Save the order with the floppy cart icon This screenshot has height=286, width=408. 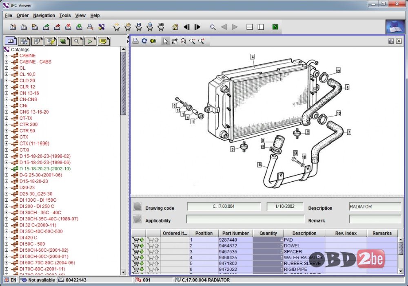(x=139, y=27)
